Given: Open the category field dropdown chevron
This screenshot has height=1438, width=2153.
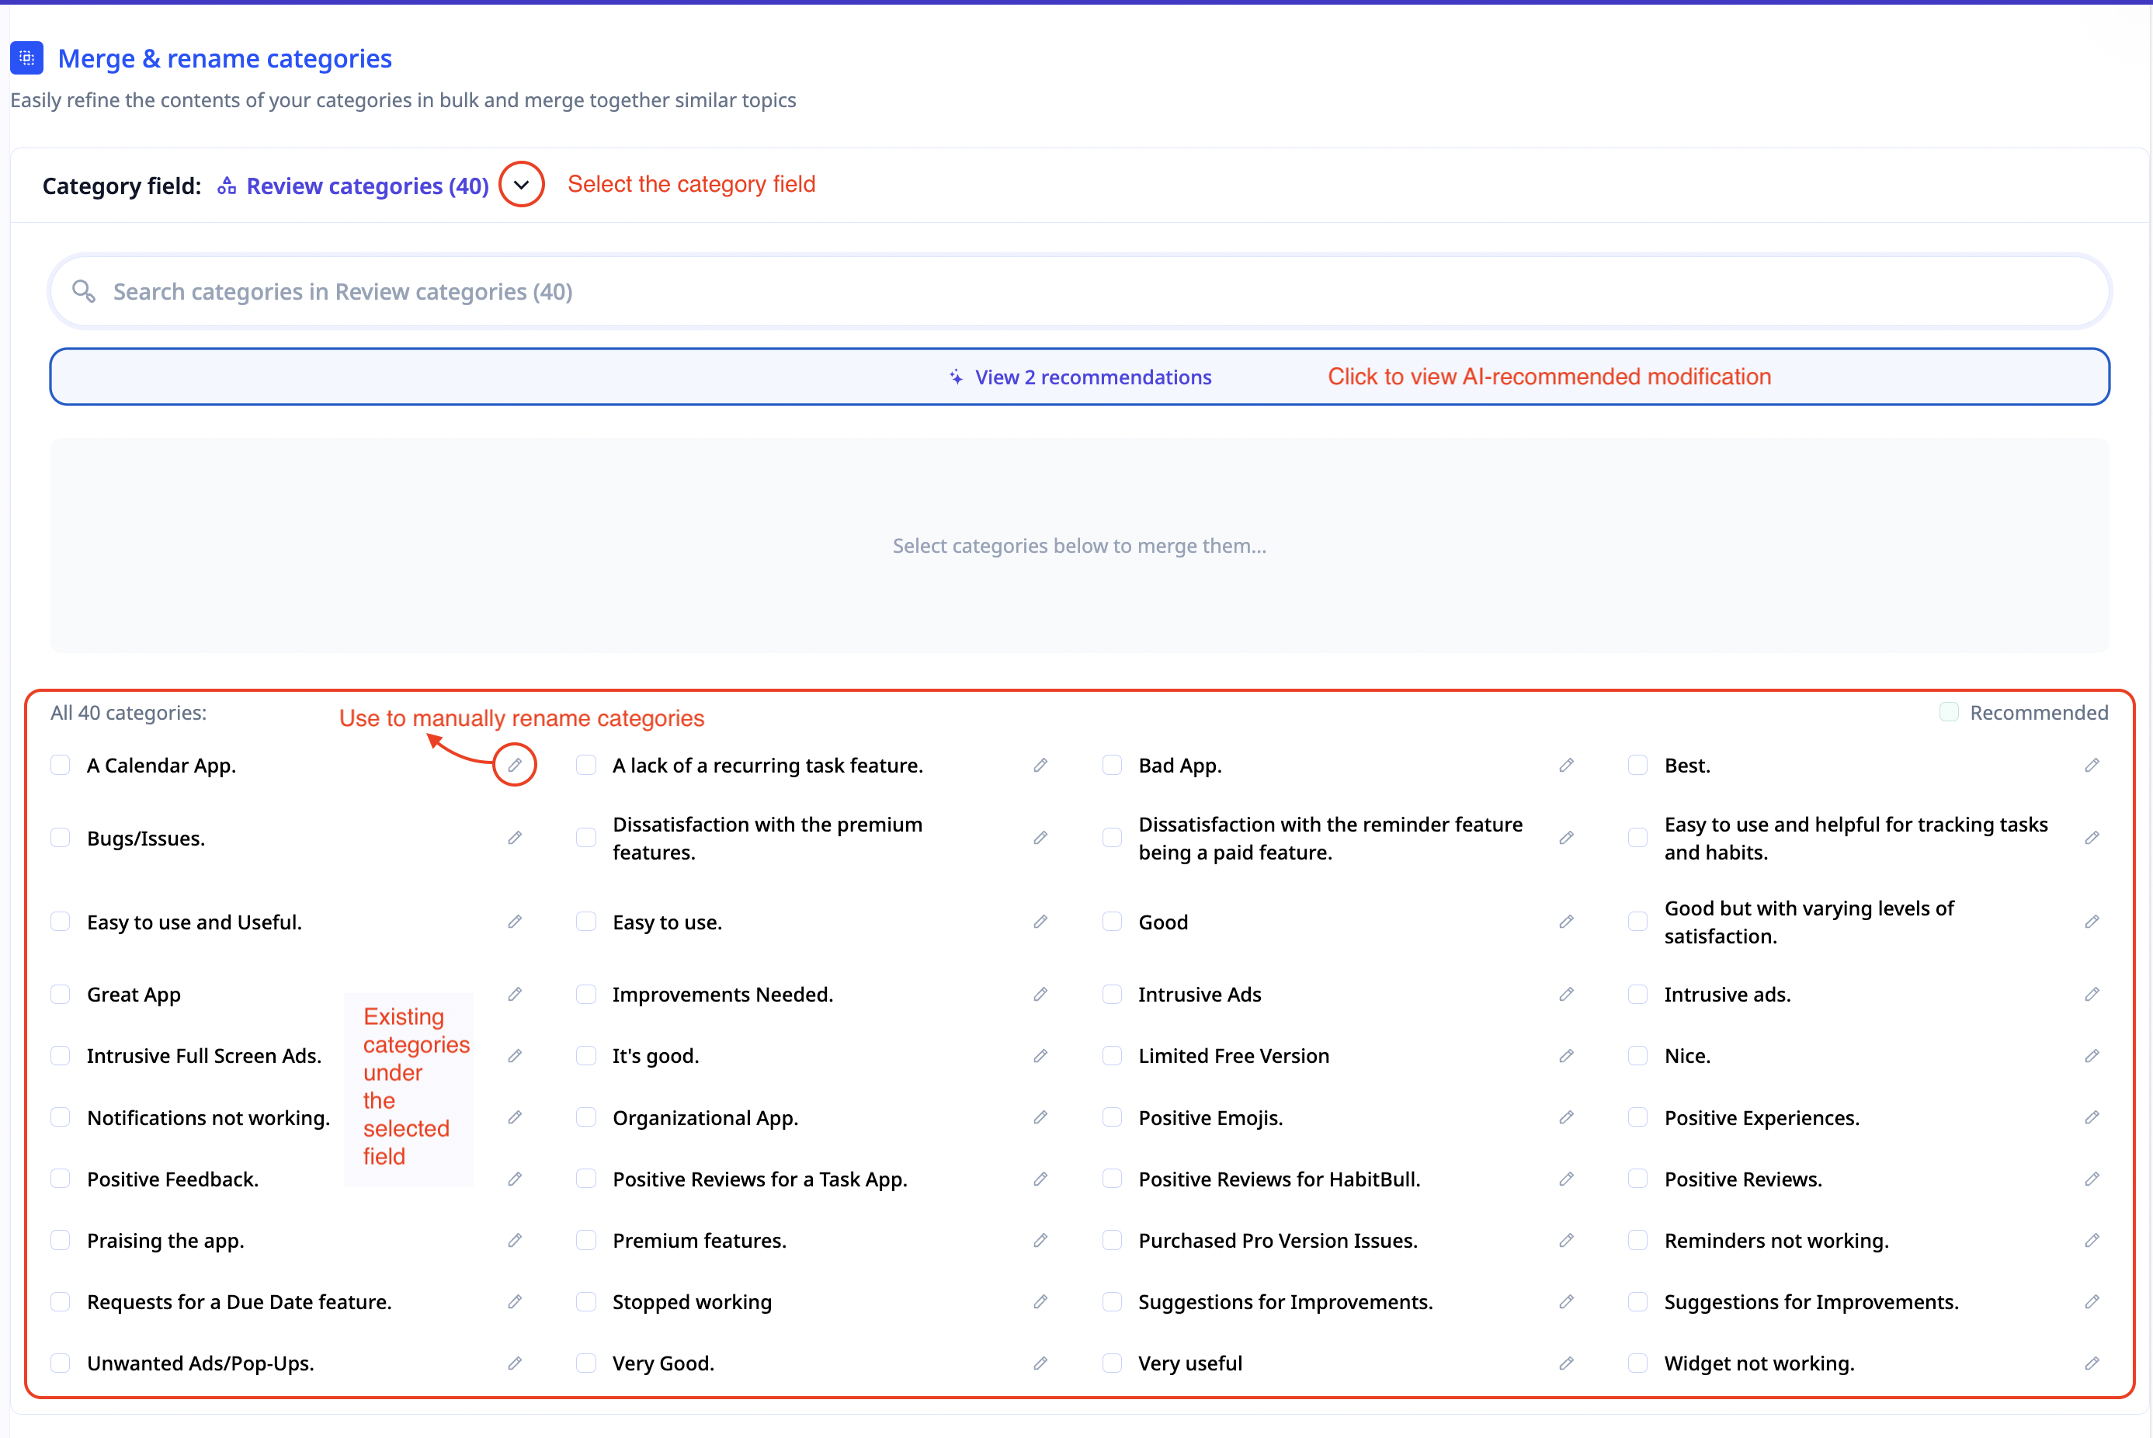Looking at the screenshot, I should click(x=521, y=184).
